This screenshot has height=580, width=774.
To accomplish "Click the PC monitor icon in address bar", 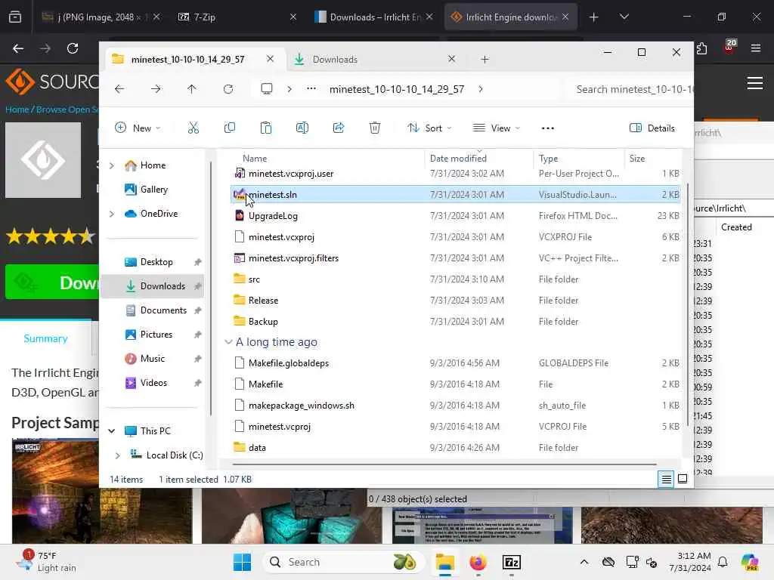I will tap(267, 89).
